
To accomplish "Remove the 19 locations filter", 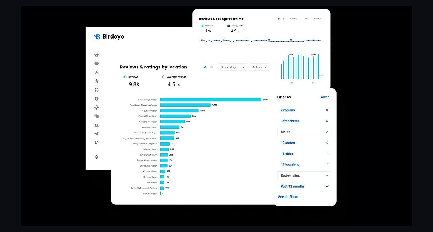I will [327, 164].
